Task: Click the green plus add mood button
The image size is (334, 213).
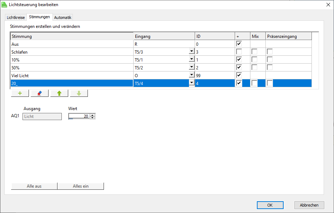Action: click(x=20, y=93)
